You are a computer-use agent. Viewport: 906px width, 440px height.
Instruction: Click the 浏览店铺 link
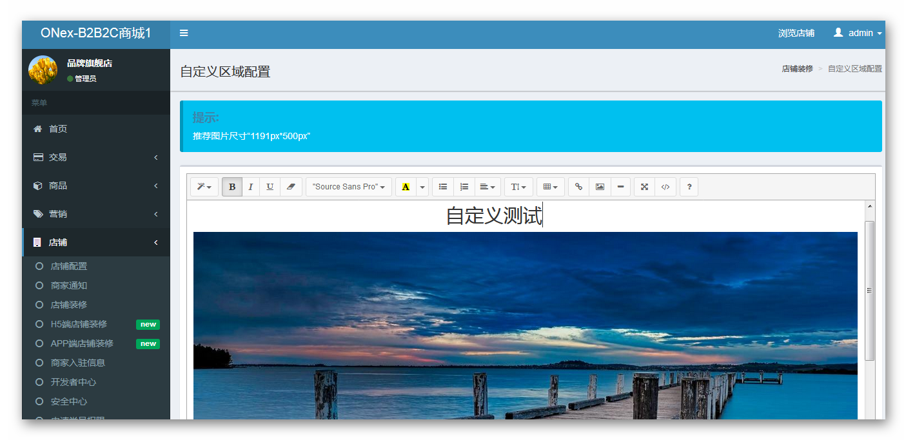pos(796,33)
